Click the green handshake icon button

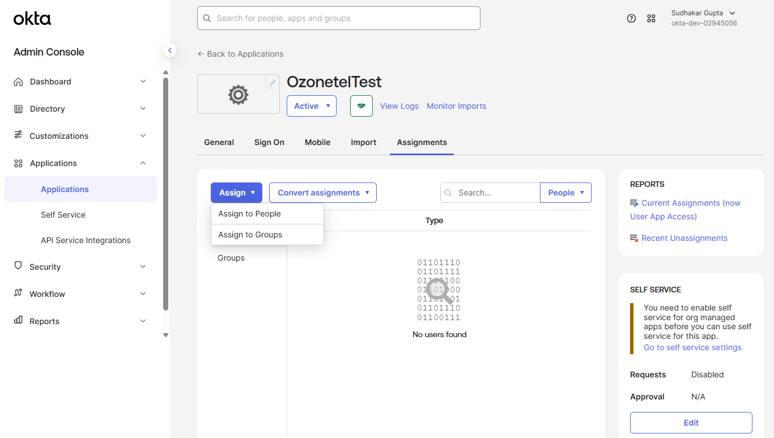click(362, 106)
